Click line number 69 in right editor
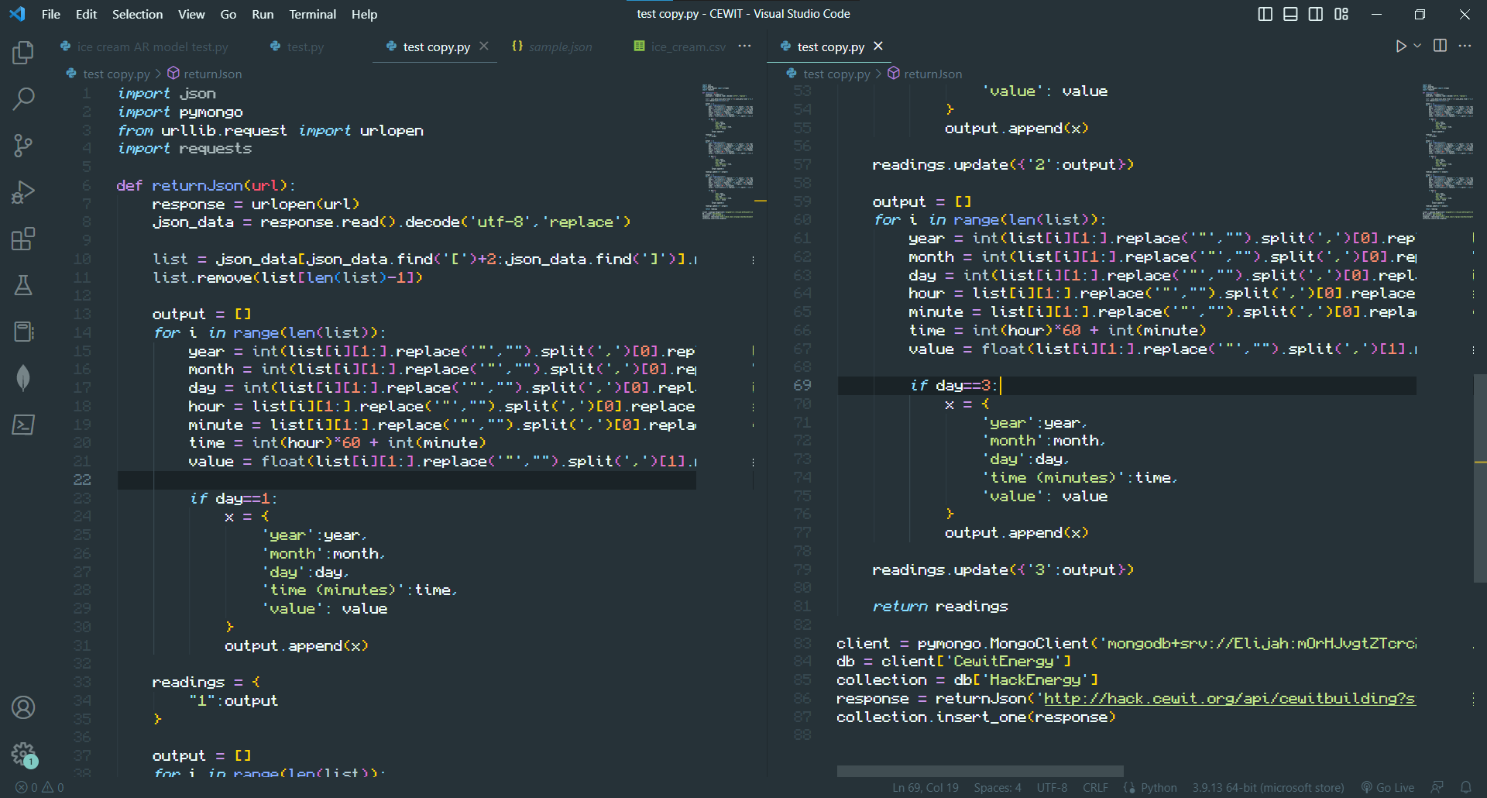The width and height of the screenshot is (1487, 798). pyautogui.click(x=802, y=385)
